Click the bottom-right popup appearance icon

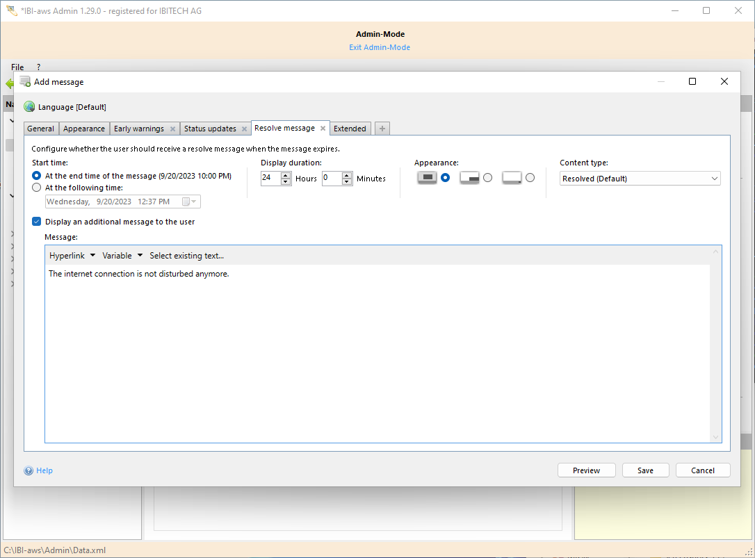click(470, 178)
